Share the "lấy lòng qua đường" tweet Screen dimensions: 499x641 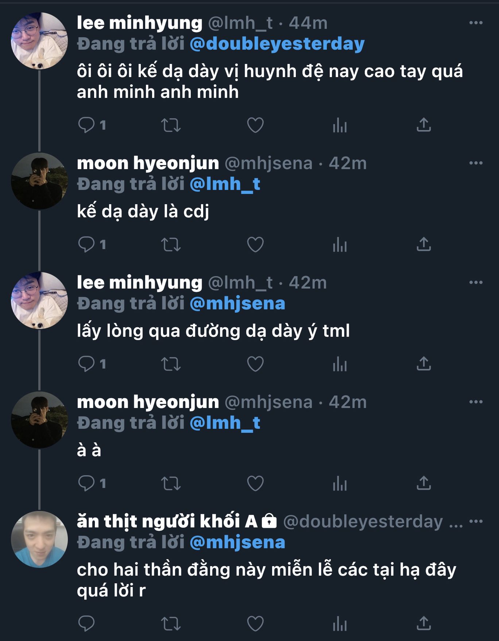(423, 364)
